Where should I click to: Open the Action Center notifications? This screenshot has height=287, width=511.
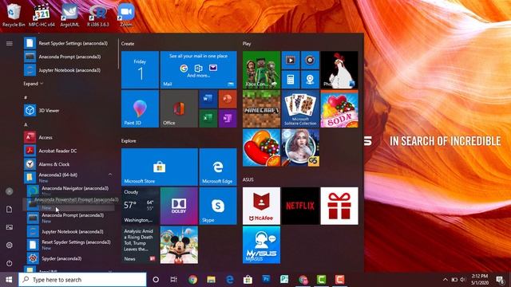[x=500, y=280]
